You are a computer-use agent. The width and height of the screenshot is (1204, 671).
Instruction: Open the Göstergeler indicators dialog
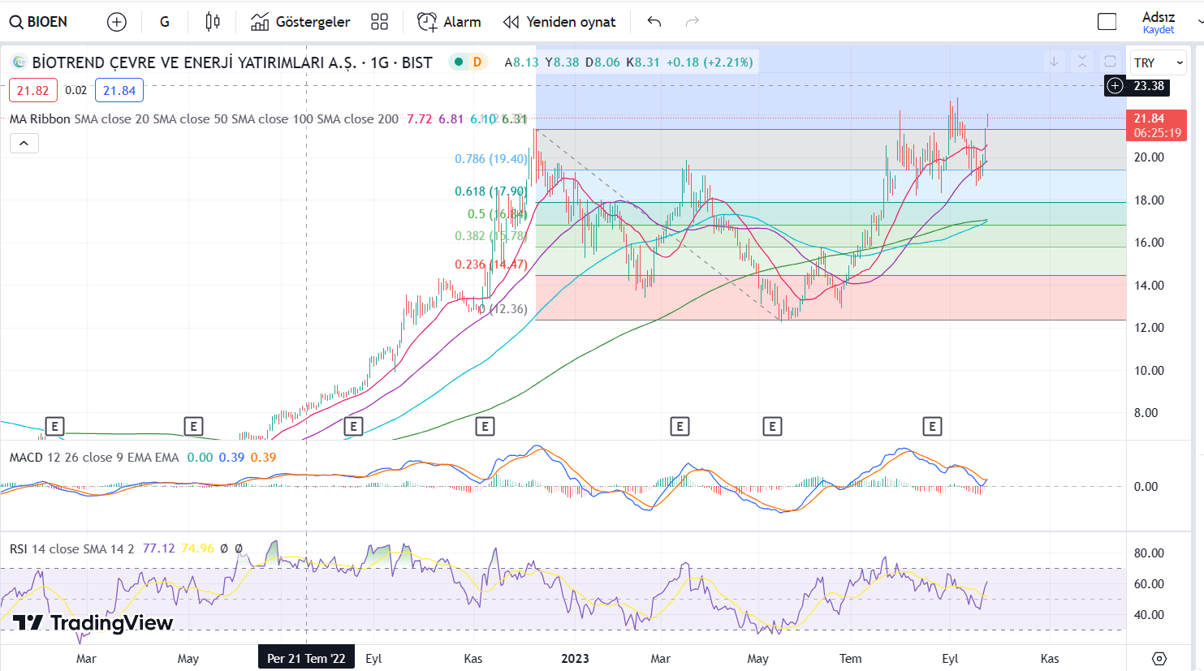pos(300,22)
